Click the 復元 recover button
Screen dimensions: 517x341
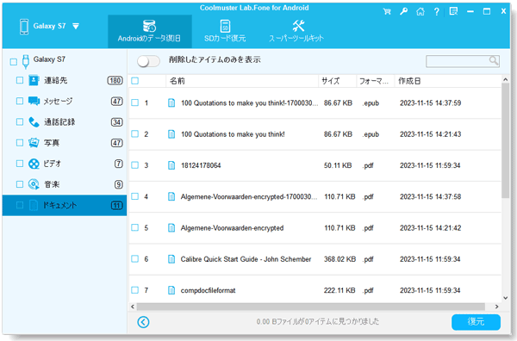point(476,322)
